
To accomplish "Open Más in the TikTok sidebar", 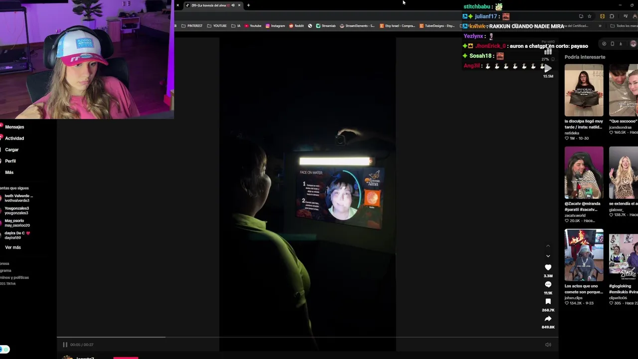I will 9,172.
